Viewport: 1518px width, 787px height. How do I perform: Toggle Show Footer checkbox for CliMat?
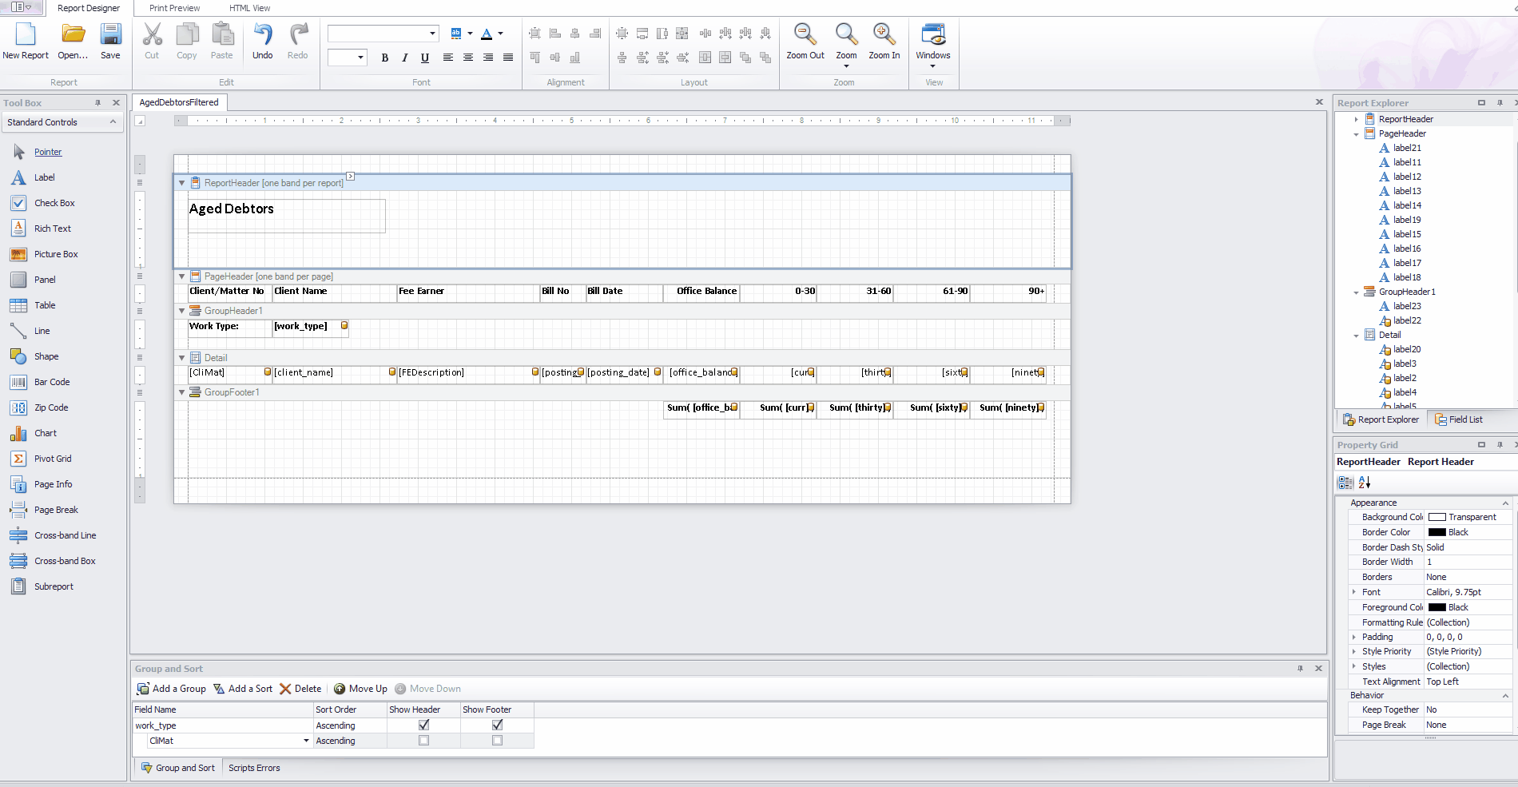[x=497, y=741]
